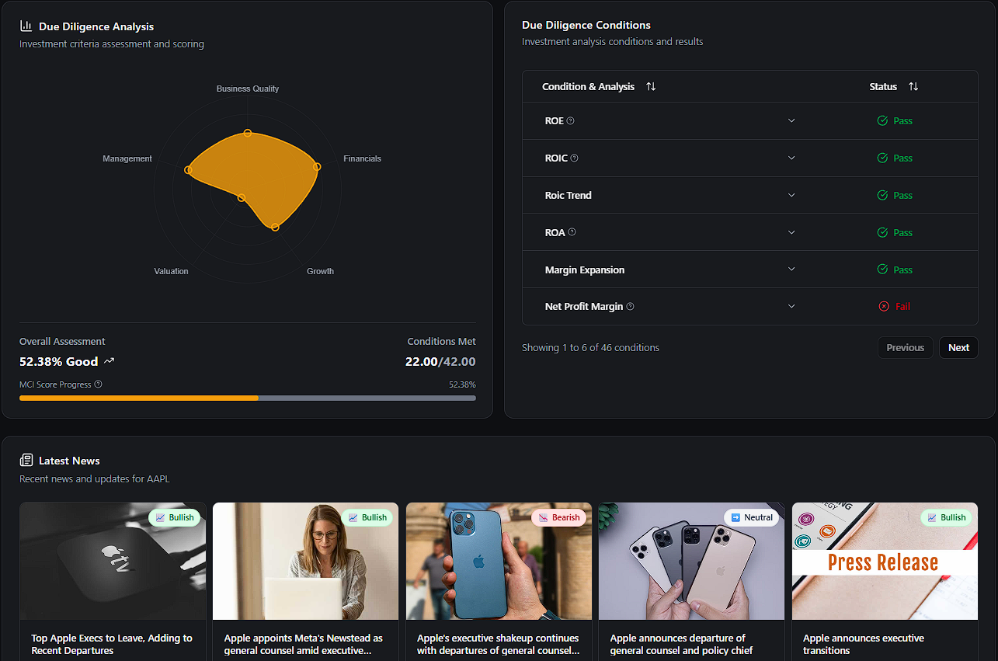998x661 pixels.
Task: Open the Press Release news thumbnail
Action: point(884,561)
